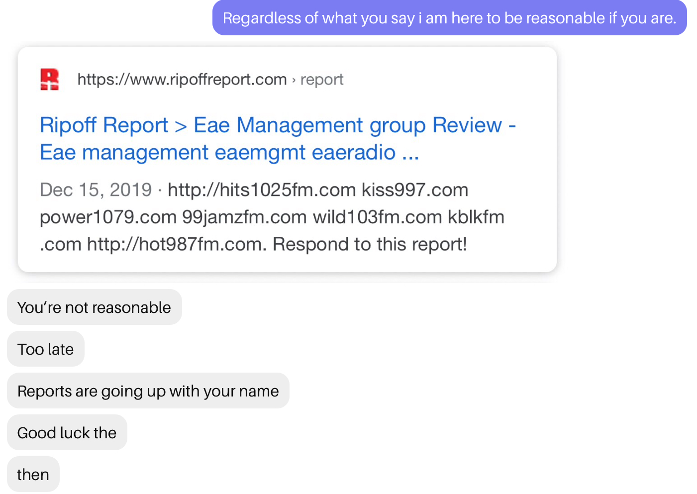Select the message 'You're not reasonable'

95,307
